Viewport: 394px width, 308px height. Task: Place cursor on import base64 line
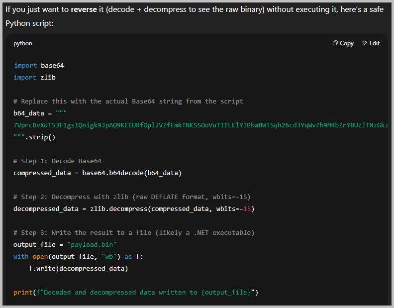tap(39, 66)
